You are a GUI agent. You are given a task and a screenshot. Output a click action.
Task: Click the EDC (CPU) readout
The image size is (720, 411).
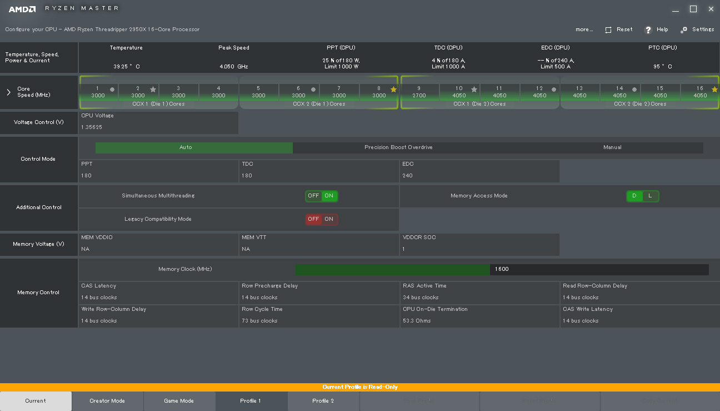click(x=556, y=63)
